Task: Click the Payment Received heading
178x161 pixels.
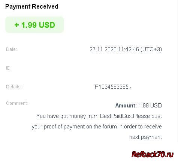Action: (x=32, y=6)
